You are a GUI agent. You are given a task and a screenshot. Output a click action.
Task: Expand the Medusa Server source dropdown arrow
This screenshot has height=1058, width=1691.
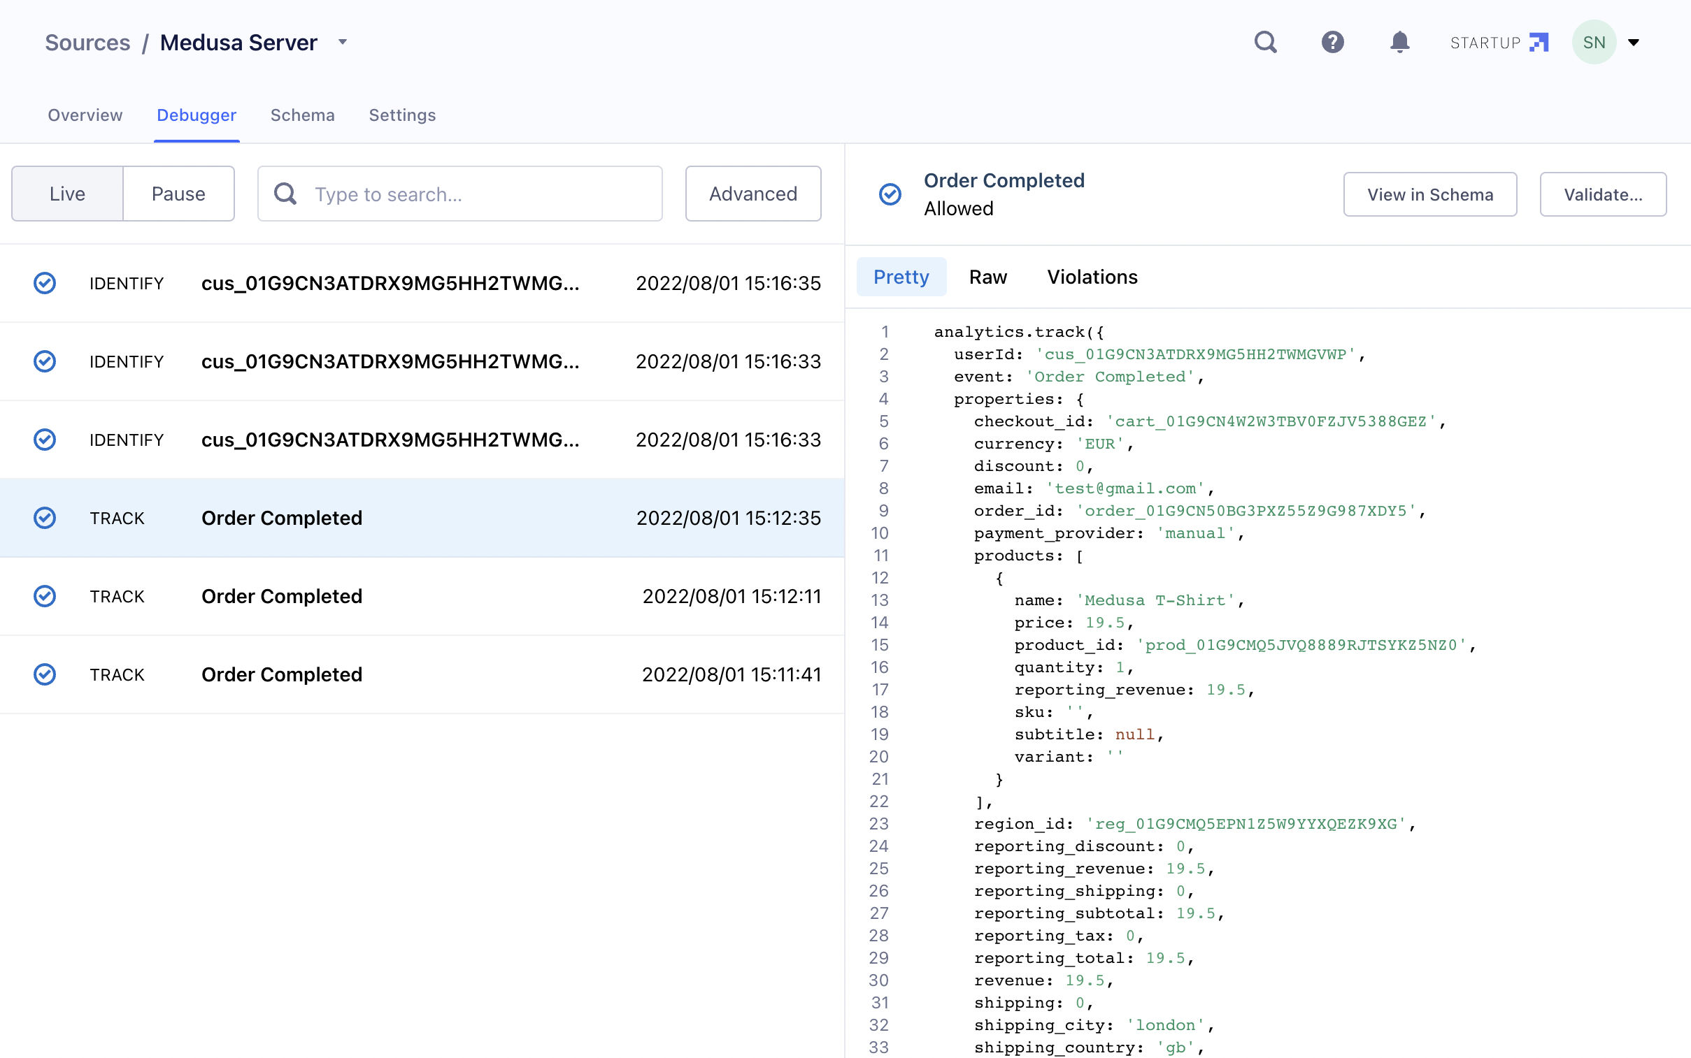tap(343, 42)
